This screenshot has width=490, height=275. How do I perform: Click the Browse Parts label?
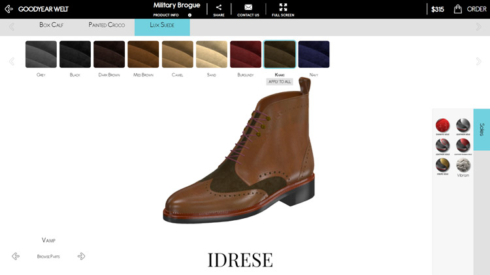[x=48, y=256]
